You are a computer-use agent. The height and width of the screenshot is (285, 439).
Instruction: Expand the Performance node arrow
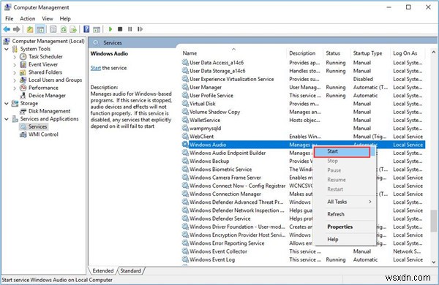click(x=15, y=88)
